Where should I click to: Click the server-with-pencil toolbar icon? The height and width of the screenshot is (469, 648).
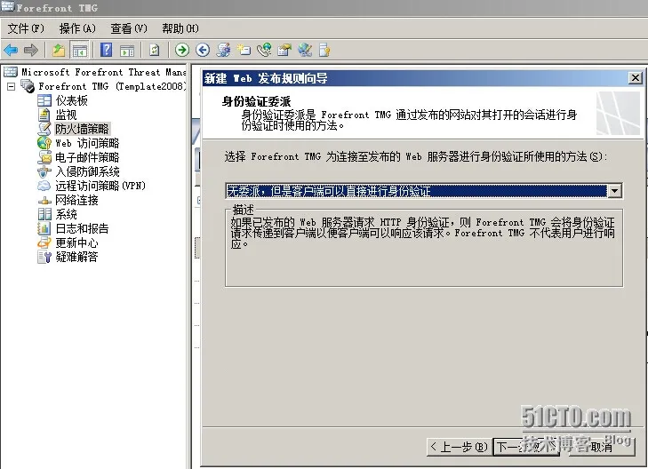click(x=224, y=50)
